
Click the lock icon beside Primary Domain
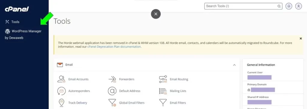[x=249, y=90]
